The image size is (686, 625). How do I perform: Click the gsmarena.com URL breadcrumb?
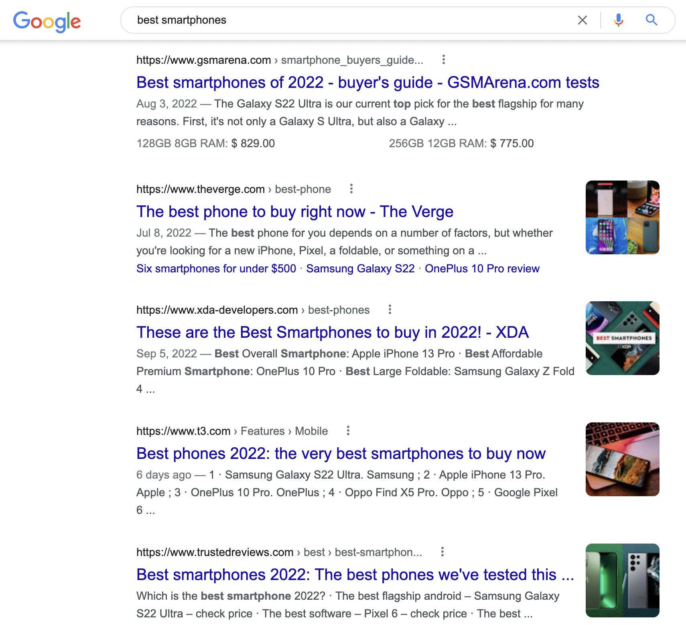(x=280, y=60)
